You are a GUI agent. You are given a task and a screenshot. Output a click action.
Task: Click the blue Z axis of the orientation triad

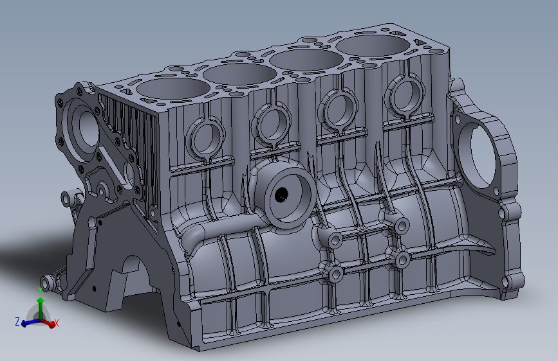[31, 322]
